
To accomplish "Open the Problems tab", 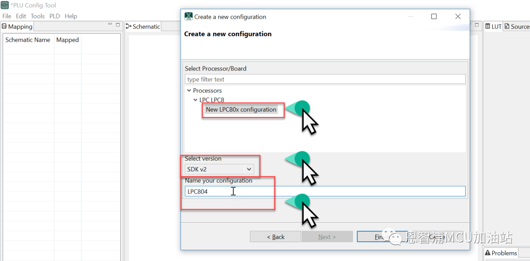I will click(501, 253).
